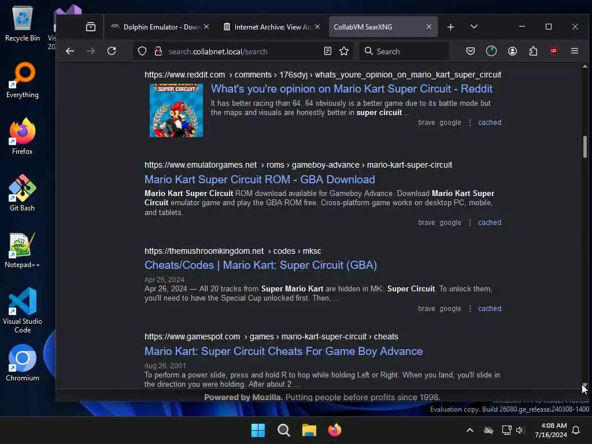Image resolution: width=592 pixels, height=444 pixels.
Task: Toggle reader view for this page
Action: click(x=328, y=51)
